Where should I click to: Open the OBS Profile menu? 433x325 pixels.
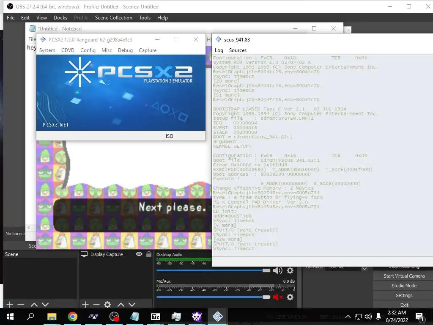point(81,18)
